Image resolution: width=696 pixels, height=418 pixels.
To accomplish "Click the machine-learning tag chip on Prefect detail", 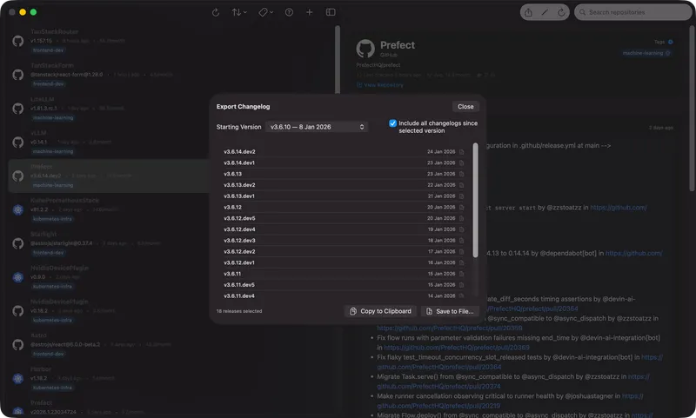I will pos(646,53).
